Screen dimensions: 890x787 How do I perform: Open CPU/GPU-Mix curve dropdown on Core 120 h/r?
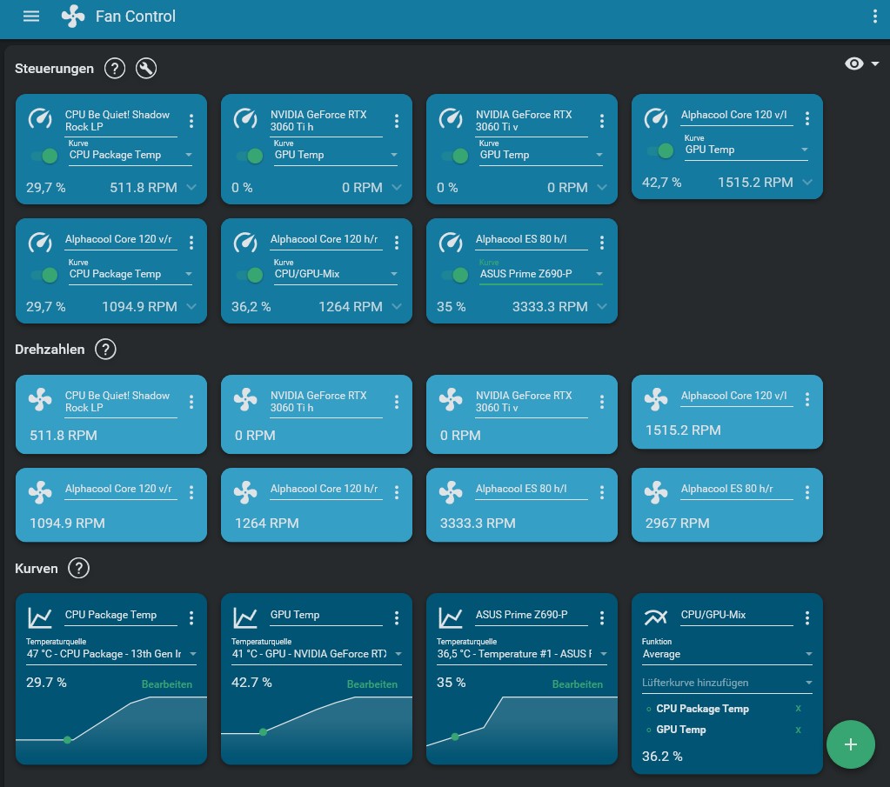point(336,274)
